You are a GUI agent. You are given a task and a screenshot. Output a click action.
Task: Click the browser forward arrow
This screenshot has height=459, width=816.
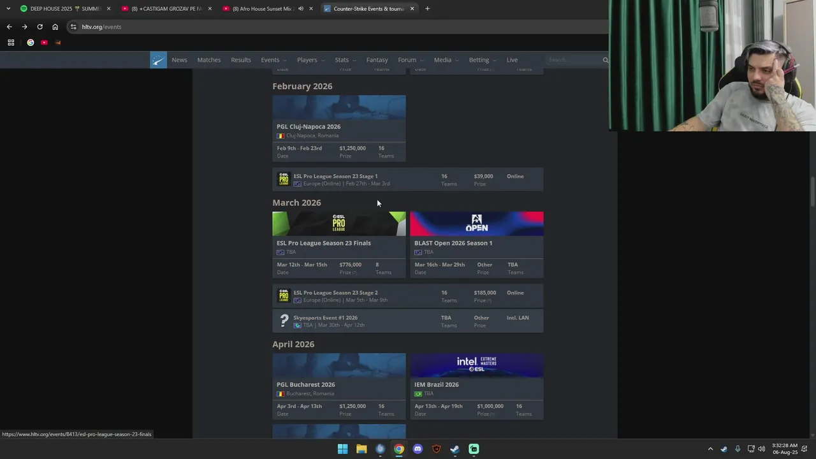[24, 27]
